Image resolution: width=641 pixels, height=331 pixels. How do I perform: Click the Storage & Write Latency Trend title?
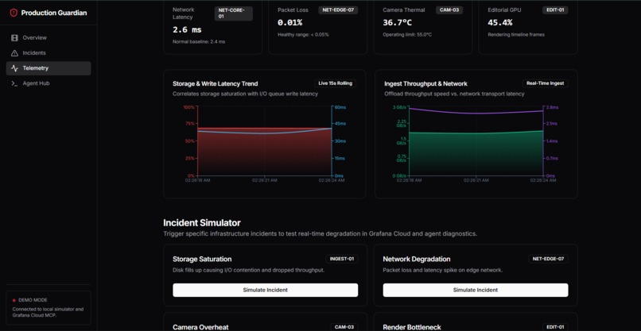(215, 83)
